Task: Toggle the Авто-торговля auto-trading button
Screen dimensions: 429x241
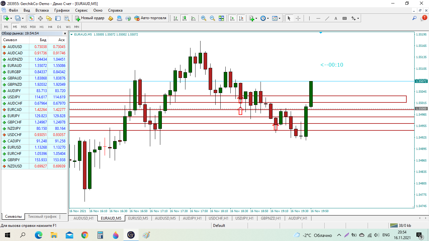Action: coord(150,18)
